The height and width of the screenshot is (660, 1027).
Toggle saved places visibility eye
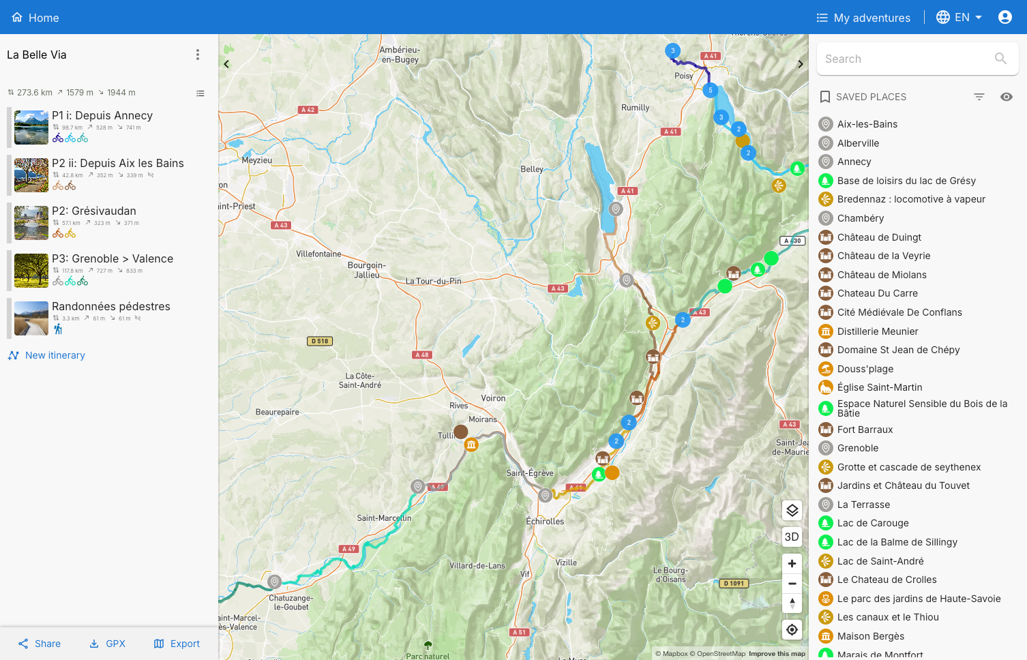pyautogui.click(x=1007, y=97)
